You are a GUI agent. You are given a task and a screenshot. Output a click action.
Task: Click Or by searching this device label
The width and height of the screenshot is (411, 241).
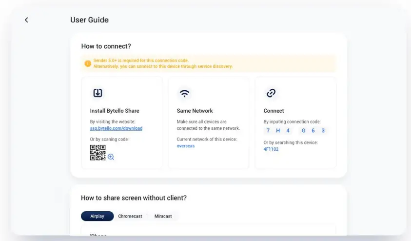pyautogui.click(x=291, y=142)
